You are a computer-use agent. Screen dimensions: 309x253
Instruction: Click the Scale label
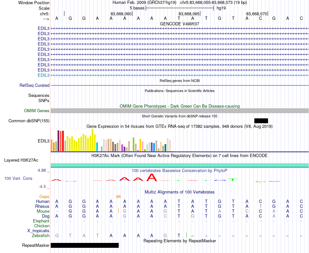[x=44, y=8]
